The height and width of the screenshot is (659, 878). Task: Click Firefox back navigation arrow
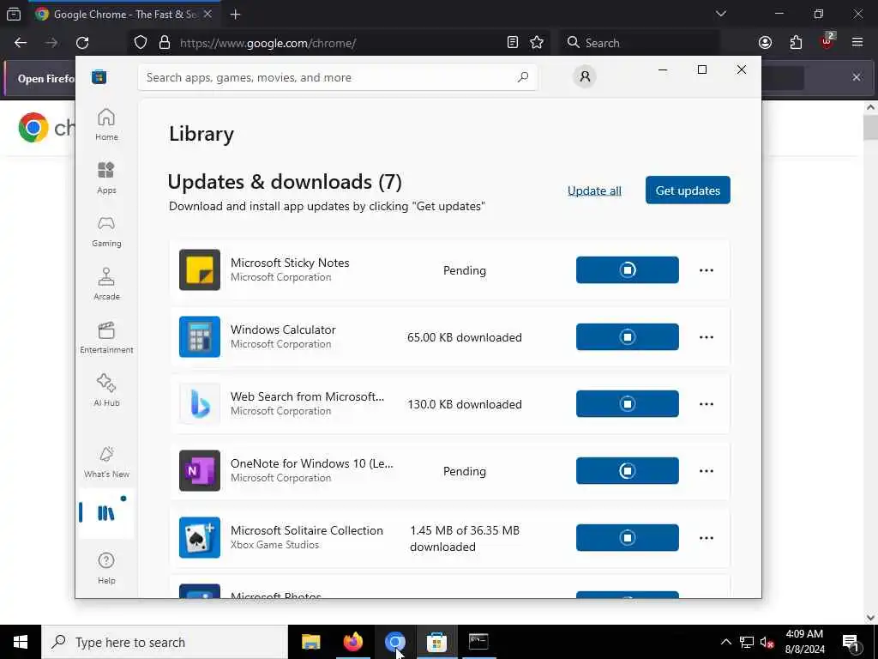(21, 43)
